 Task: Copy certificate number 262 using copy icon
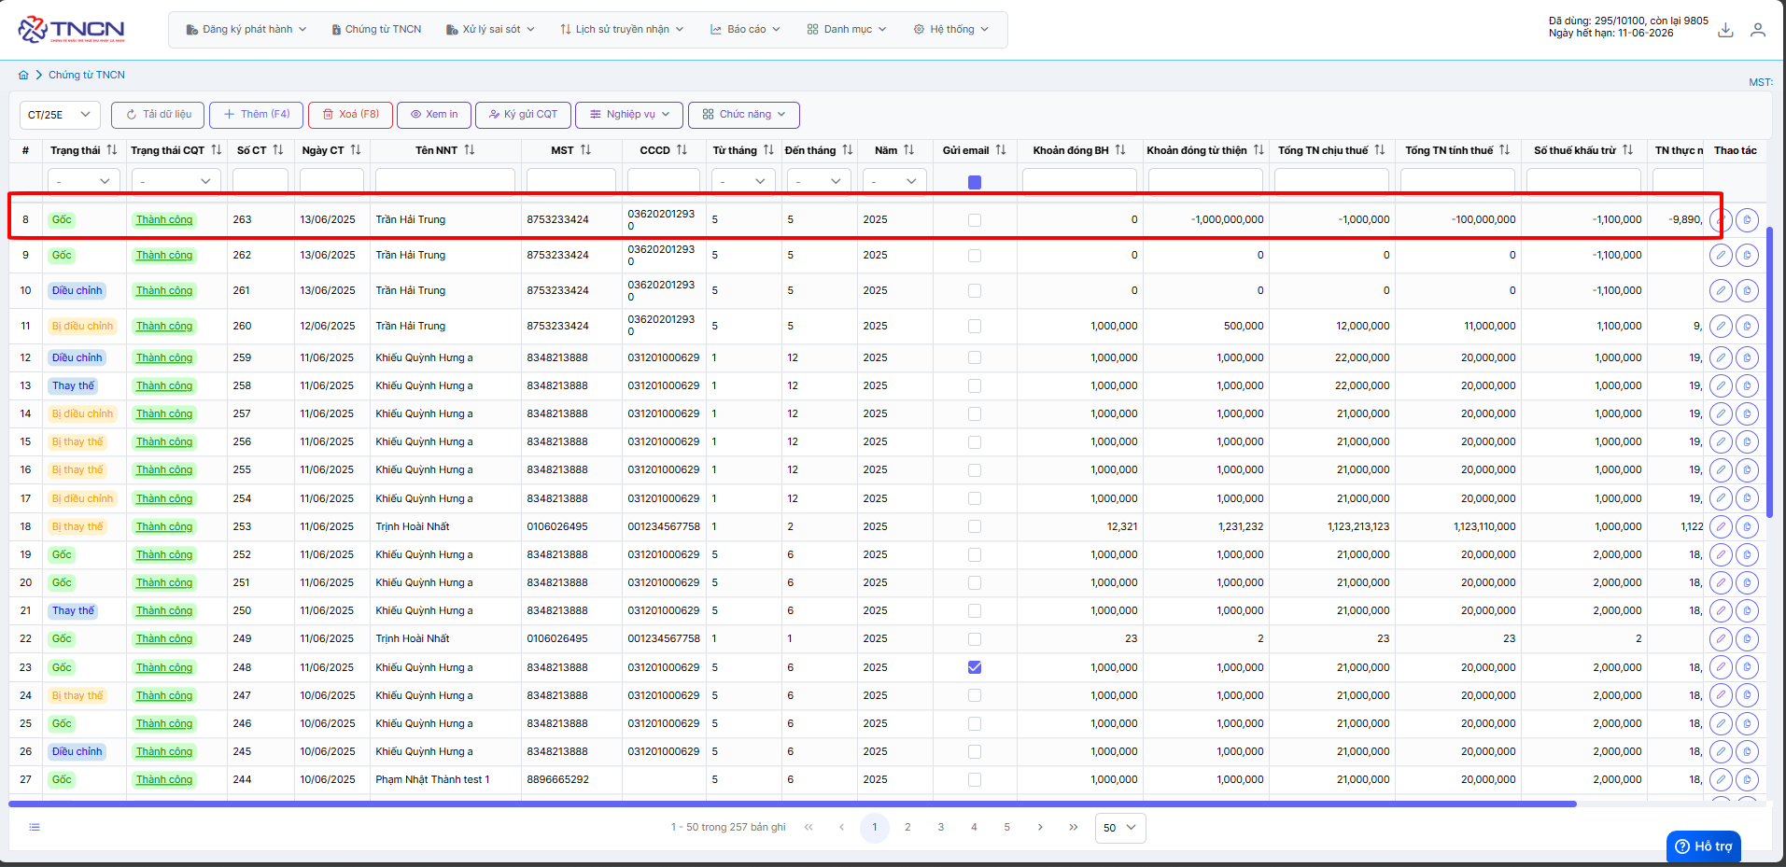[x=1747, y=256]
